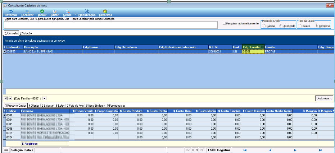The height and width of the screenshot is (153, 335).
Task: Jump to the last record
Action: coord(321,150)
